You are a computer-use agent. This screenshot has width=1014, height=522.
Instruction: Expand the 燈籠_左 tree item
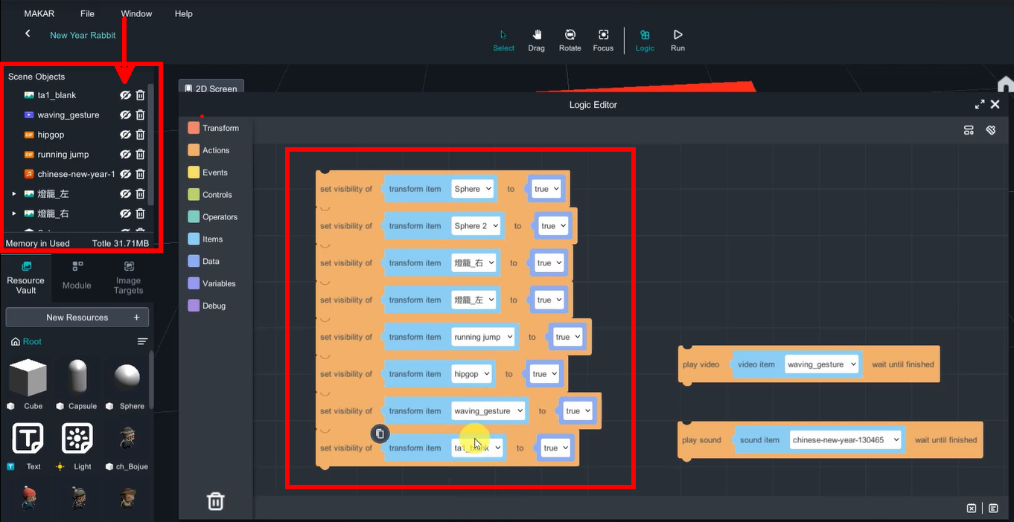13,194
